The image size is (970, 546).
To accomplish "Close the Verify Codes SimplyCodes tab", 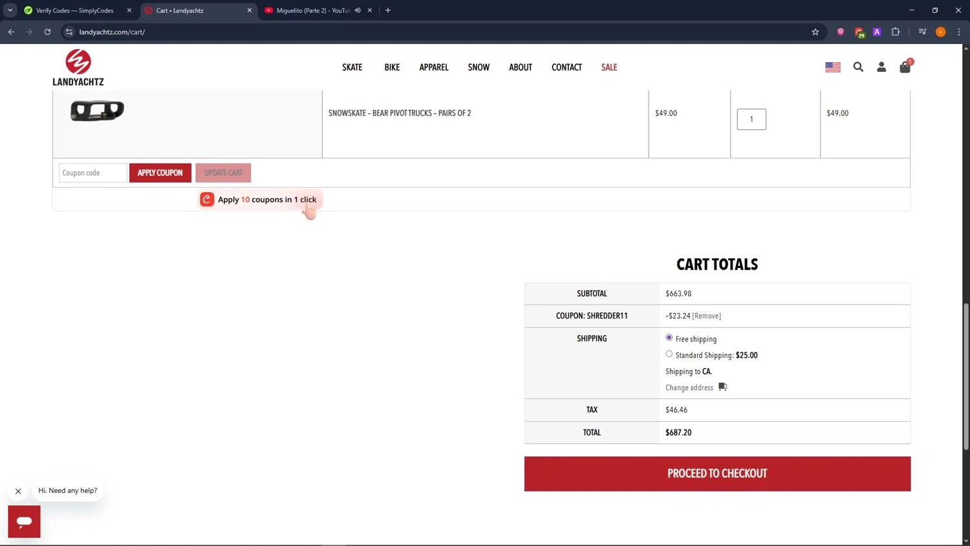I will [129, 10].
